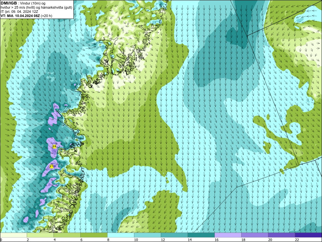Click the legend scale number '8'
This screenshot has width=322, height=242.
click(108, 240)
